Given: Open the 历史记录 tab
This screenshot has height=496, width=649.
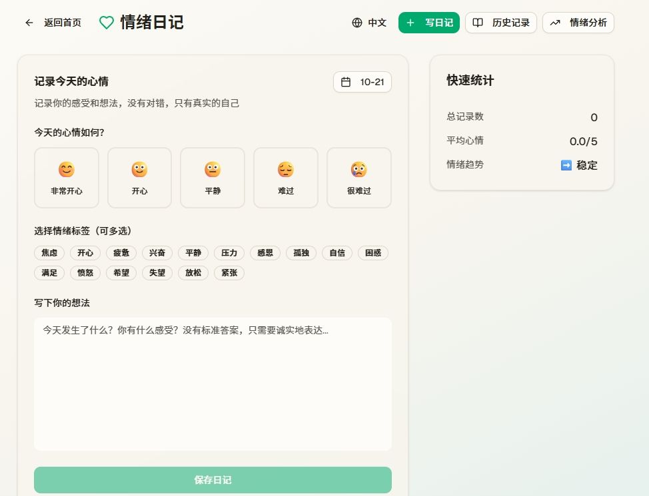Looking at the screenshot, I should [500, 22].
